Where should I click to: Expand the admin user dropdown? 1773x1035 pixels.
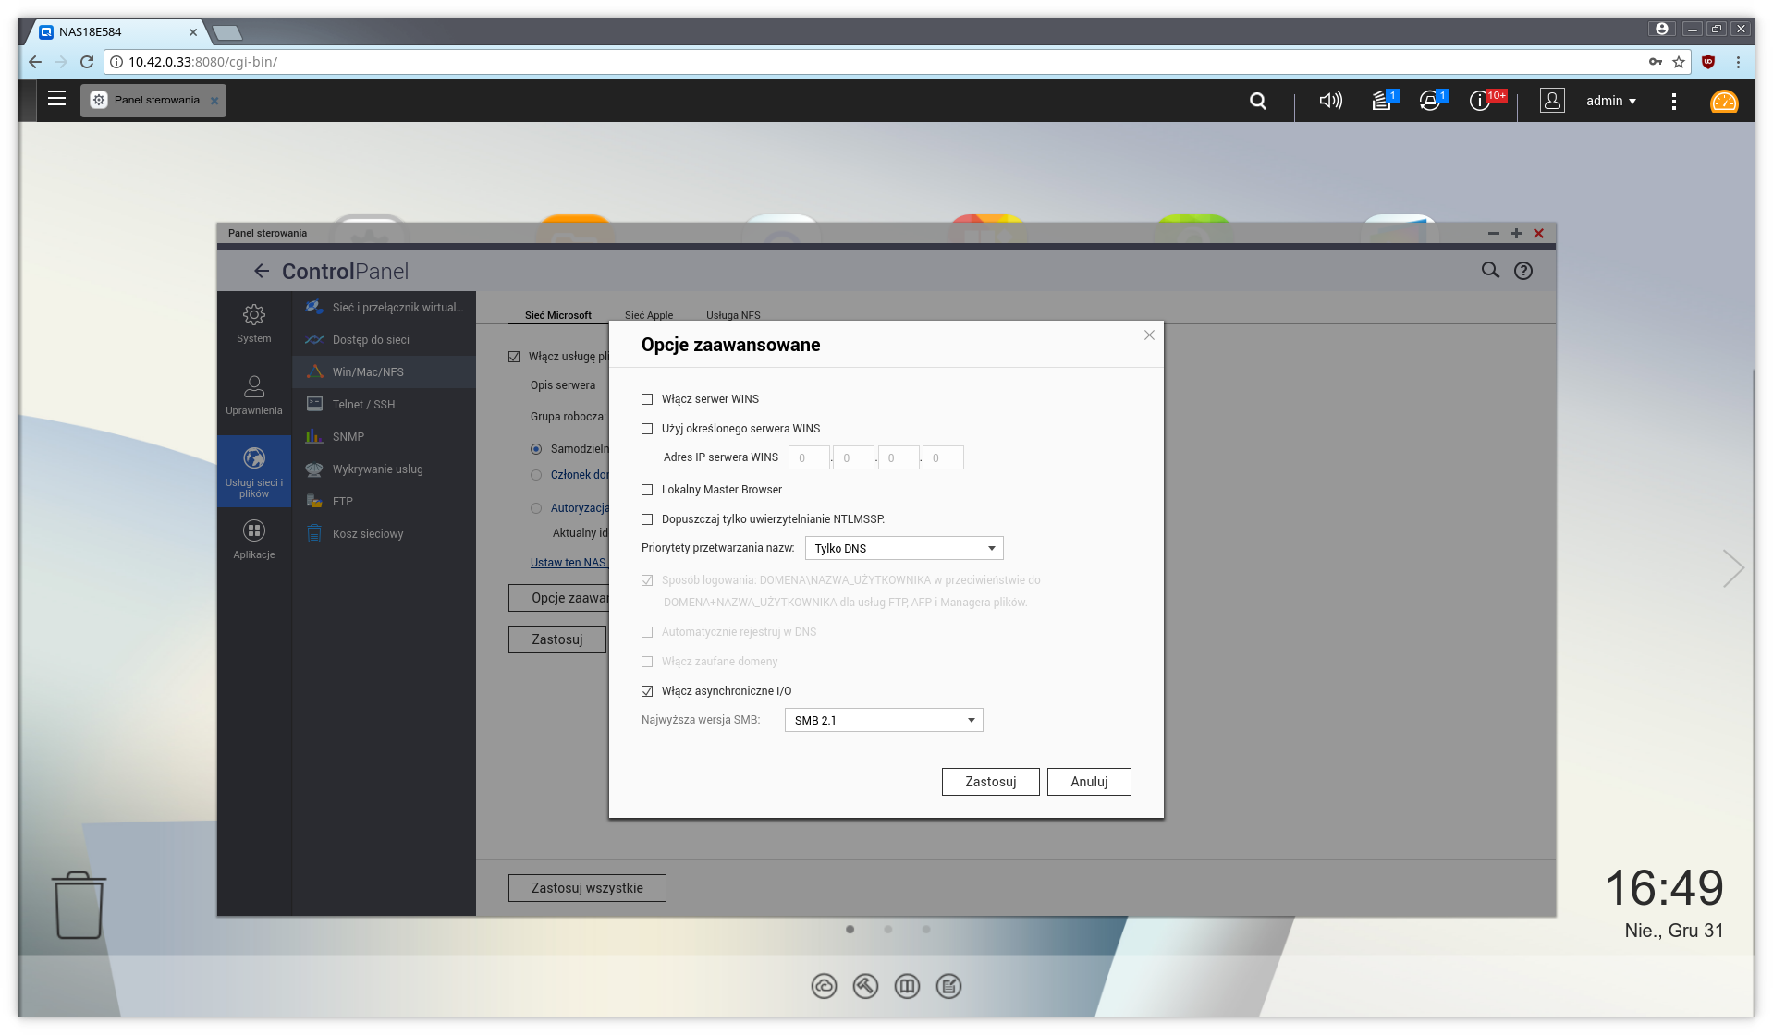click(x=1611, y=101)
